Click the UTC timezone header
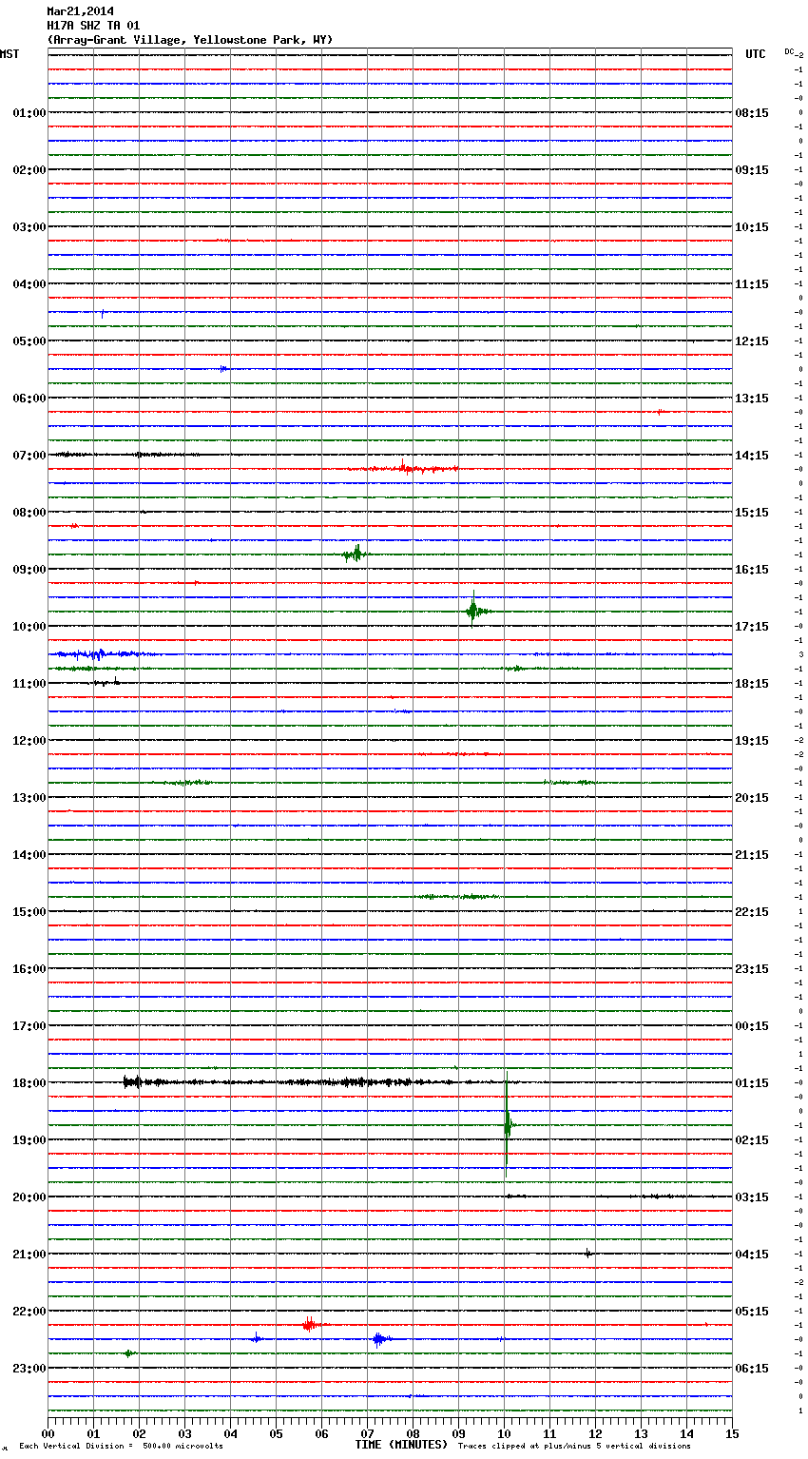This screenshot has width=808, height=1459. point(755,54)
